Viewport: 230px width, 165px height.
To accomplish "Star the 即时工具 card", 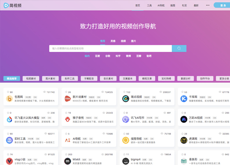I will click(x=8, y=134).
